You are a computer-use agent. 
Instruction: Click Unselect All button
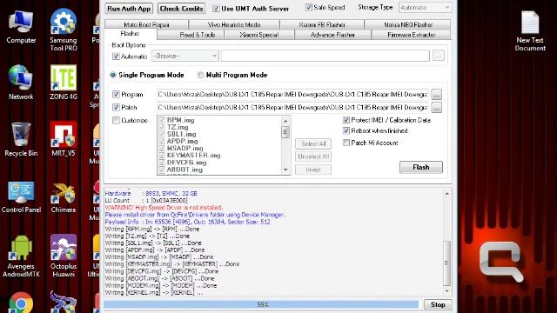pos(313,156)
